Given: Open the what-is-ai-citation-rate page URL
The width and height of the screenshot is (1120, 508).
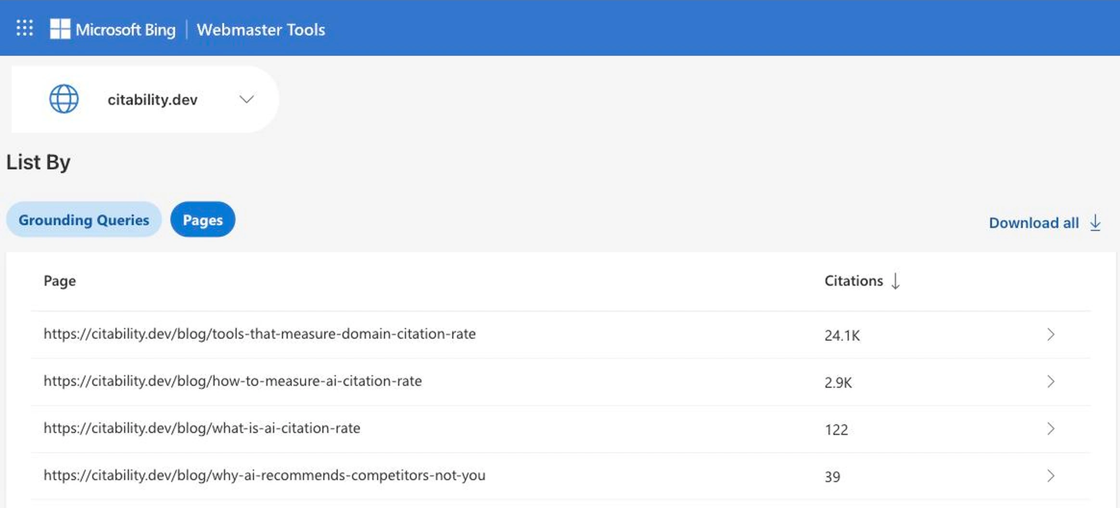Looking at the screenshot, I should (x=202, y=428).
